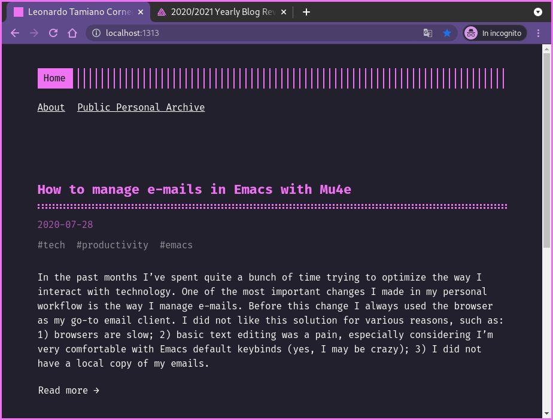Close the Leonardo Tamiano tab
Image resolution: width=553 pixels, height=420 pixels.
click(141, 12)
